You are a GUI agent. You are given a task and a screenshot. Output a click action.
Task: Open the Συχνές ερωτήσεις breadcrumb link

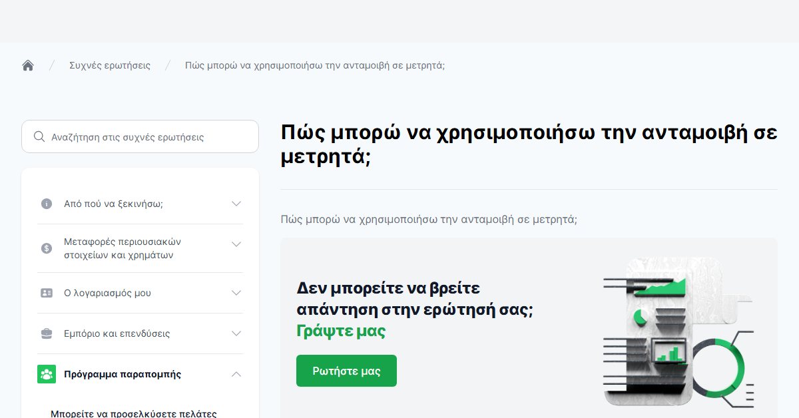coord(110,65)
